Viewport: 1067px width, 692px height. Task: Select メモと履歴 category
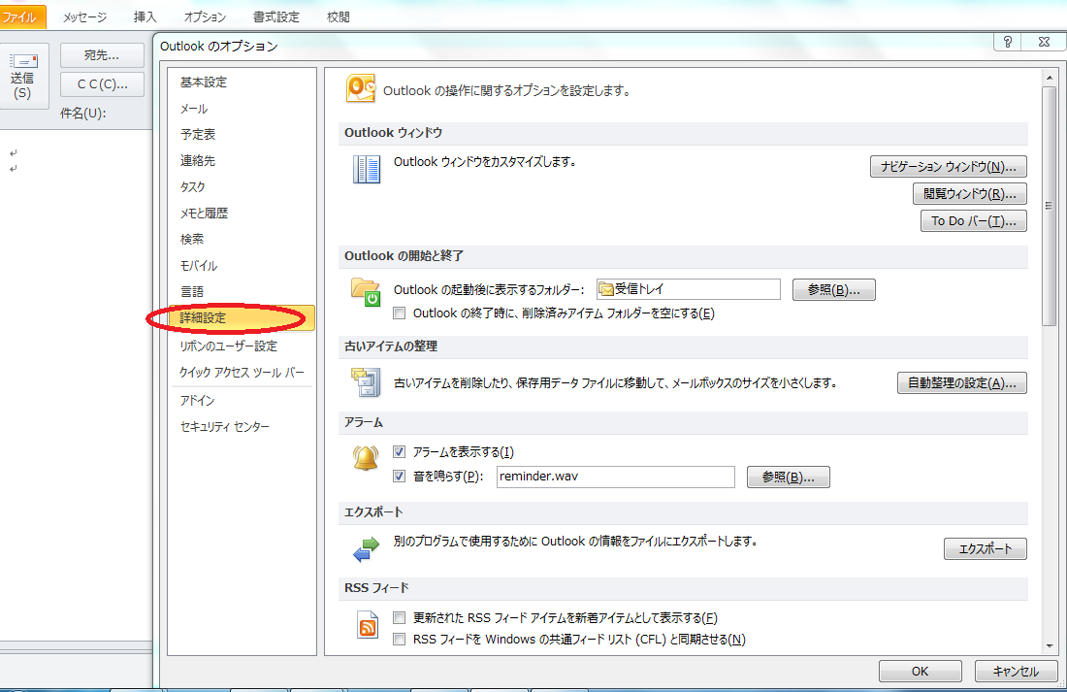tap(242, 214)
